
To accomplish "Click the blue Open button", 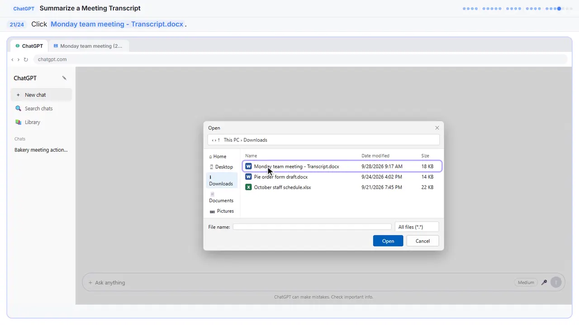I will coord(388,241).
